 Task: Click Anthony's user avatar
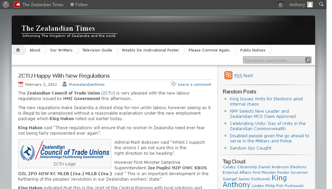point(310,5)
